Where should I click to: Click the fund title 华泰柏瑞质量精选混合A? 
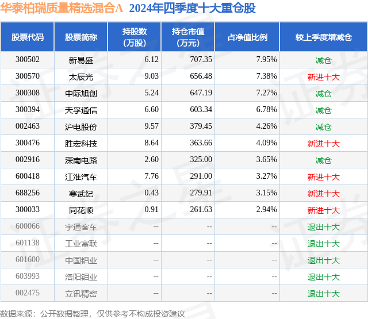coord(62,8)
